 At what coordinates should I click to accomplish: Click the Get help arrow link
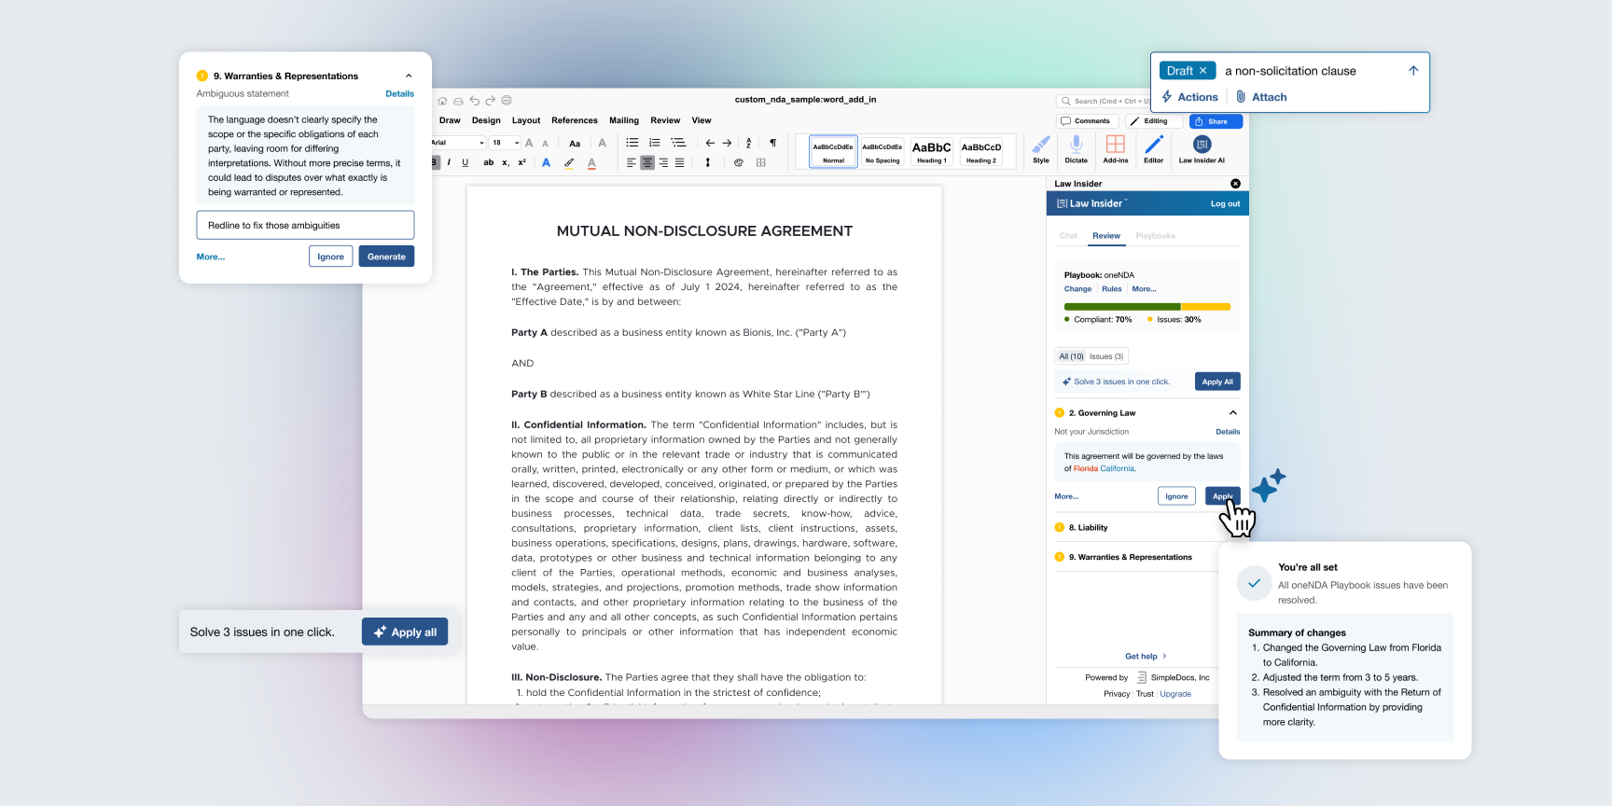tap(1146, 656)
